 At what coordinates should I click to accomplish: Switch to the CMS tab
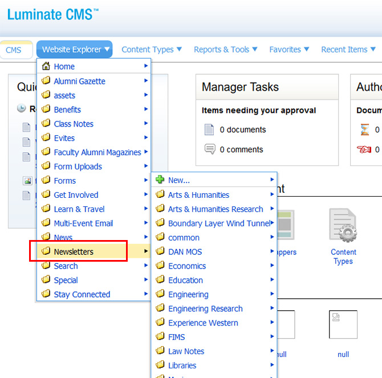point(14,50)
